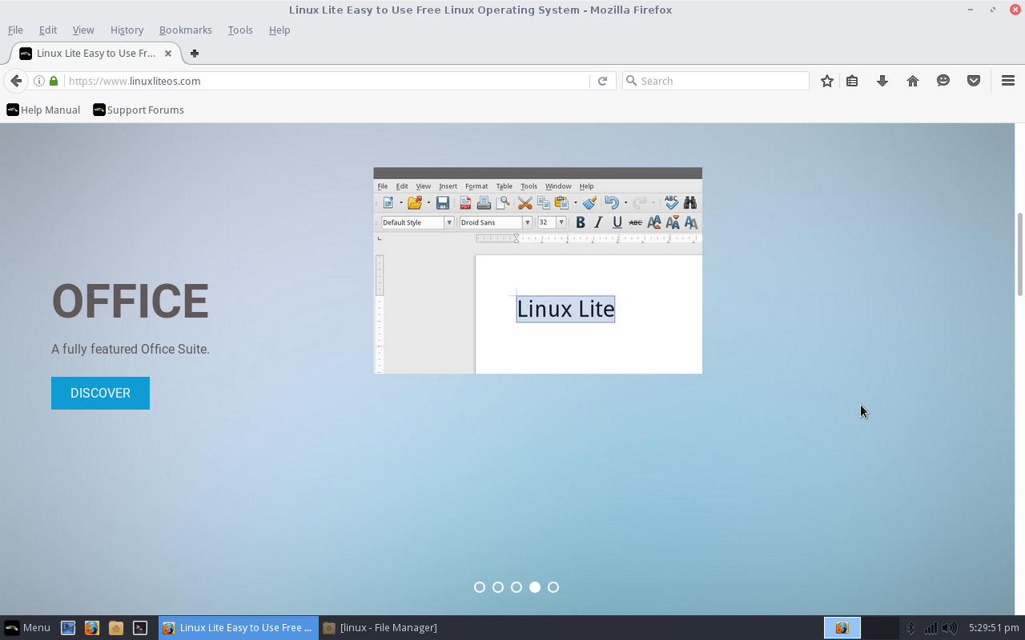
Task: Select the fourth carousel slide dot
Action: [535, 587]
